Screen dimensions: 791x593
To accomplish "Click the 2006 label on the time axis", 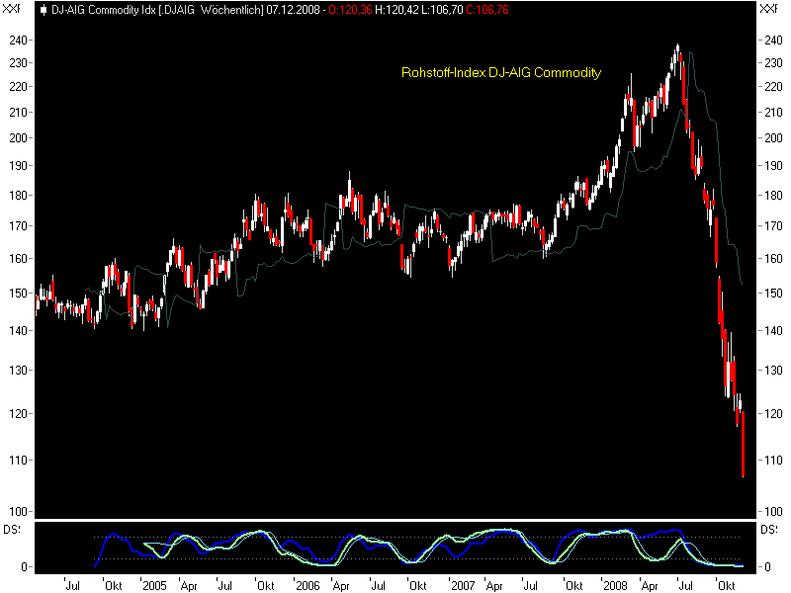I will (x=308, y=585).
